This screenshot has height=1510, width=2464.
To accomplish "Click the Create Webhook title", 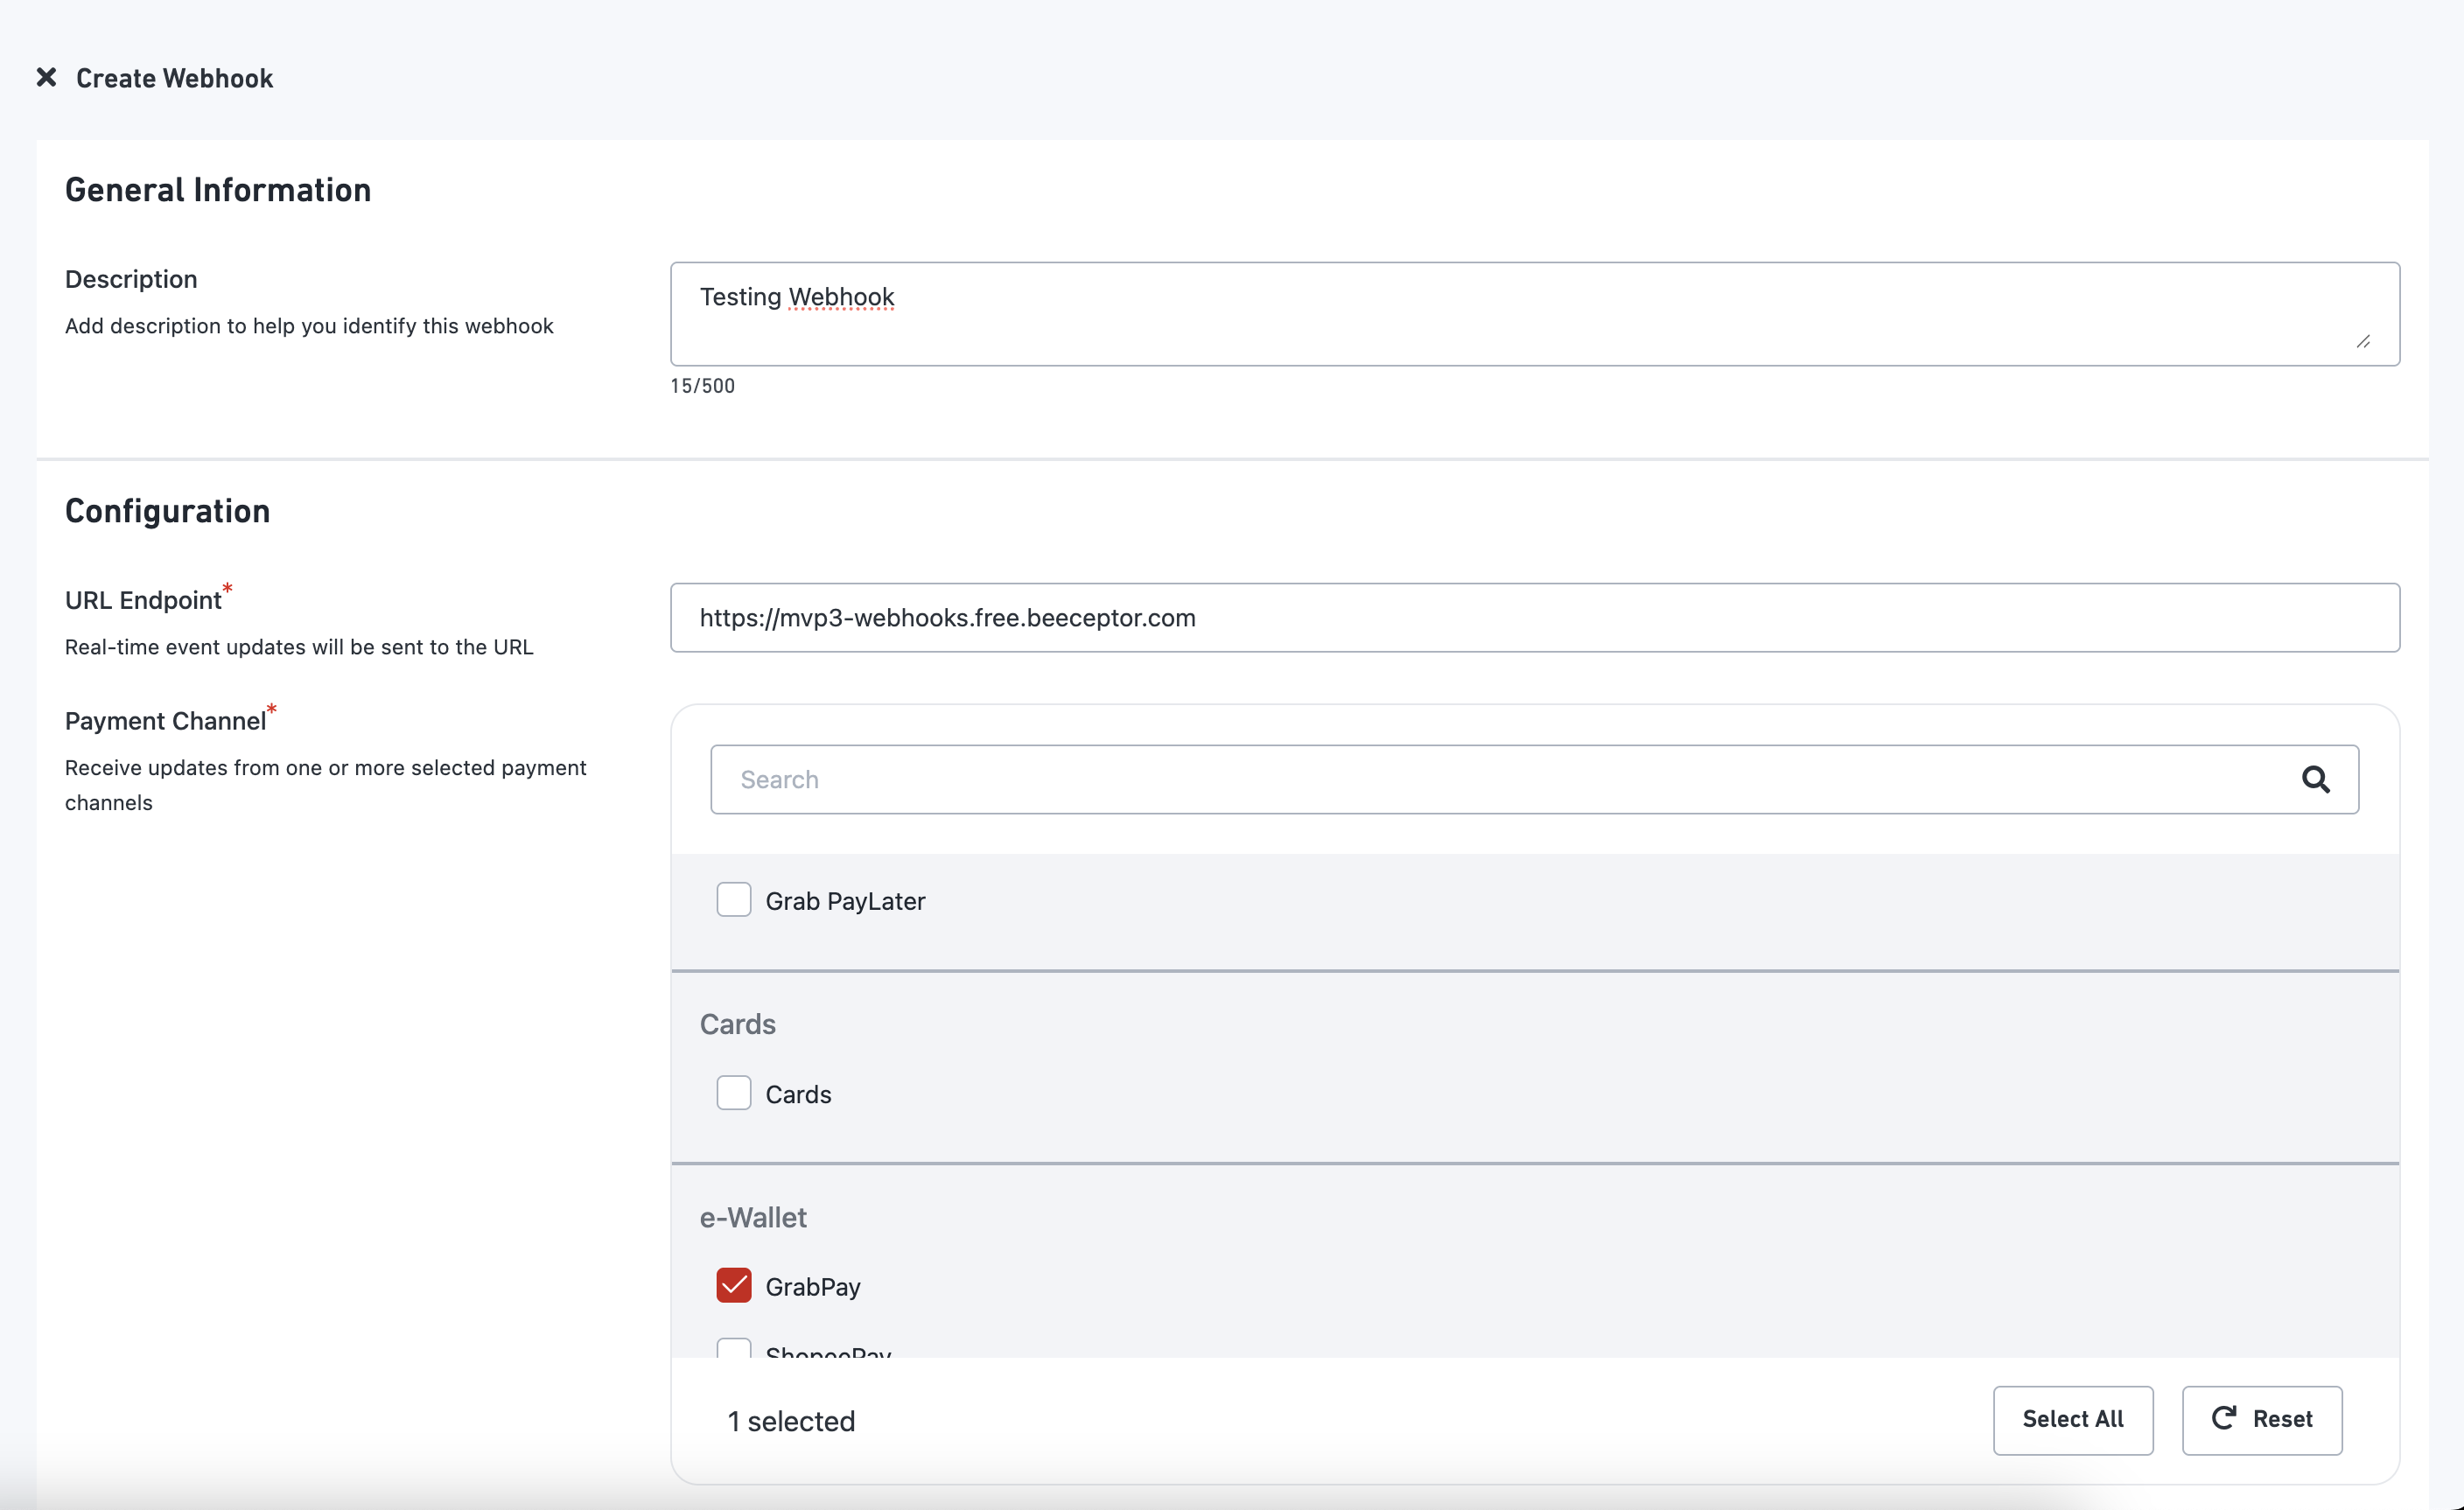I will coord(174,78).
